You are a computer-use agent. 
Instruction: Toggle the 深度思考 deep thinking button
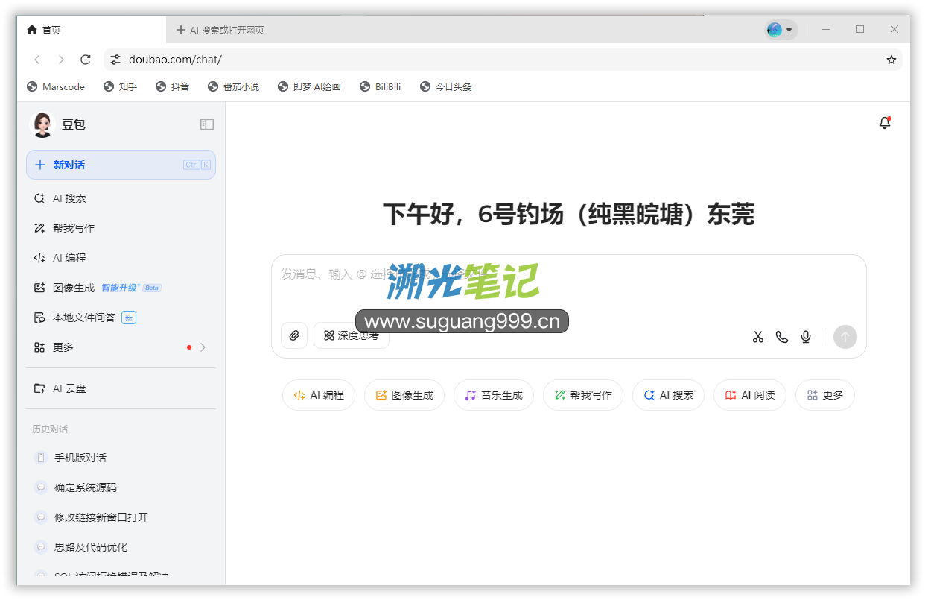pyautogui.click(x=352, y=336)
